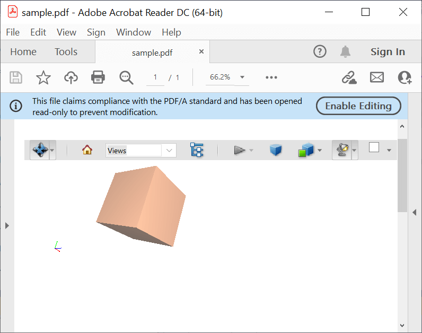
Task: Open the Sign menu
Action: [x=96, y=32]
